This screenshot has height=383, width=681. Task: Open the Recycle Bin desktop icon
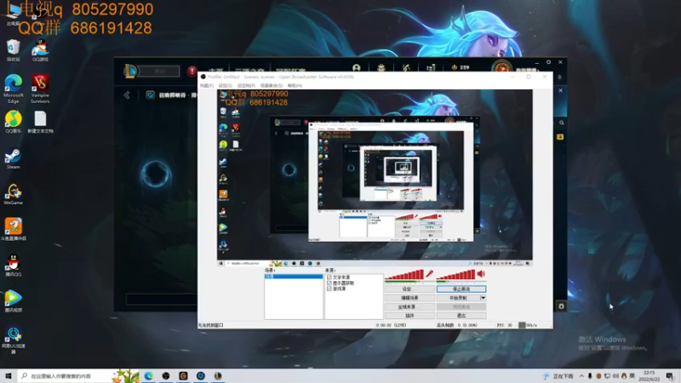pyautogui.click(x=14, y=49)
